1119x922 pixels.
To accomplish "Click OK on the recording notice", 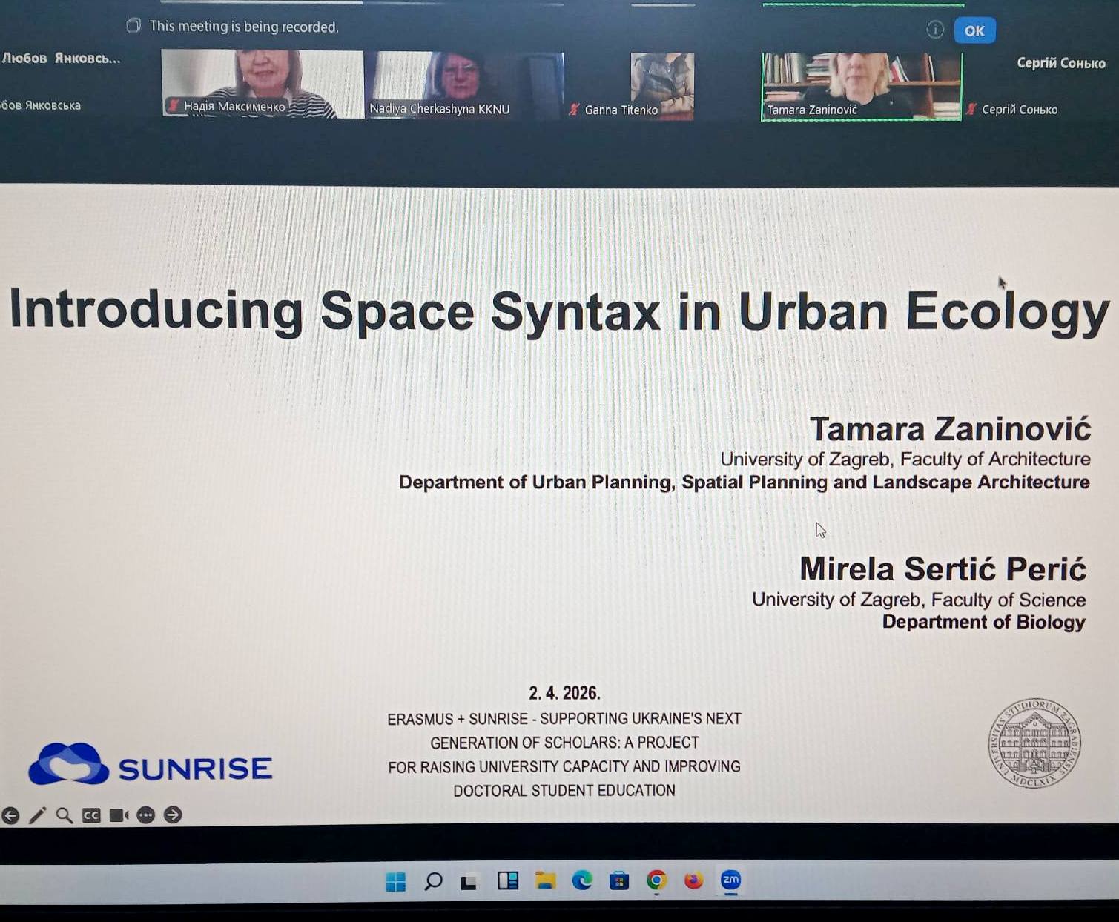I will [x=974, y=31].
